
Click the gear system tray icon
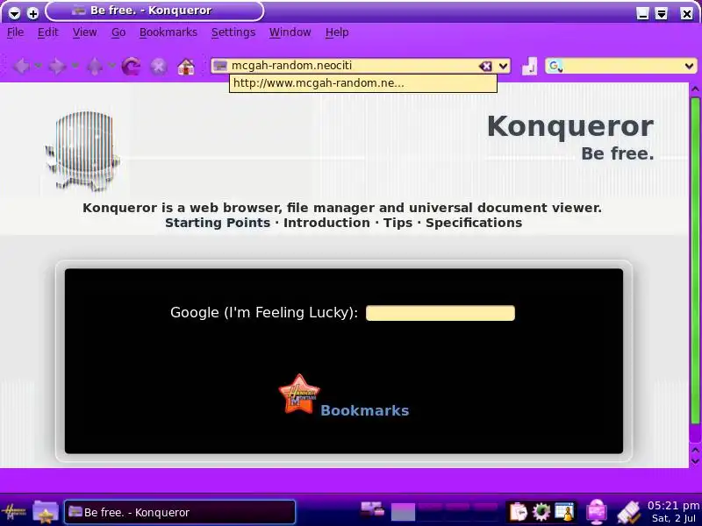[x=541, y=512]
